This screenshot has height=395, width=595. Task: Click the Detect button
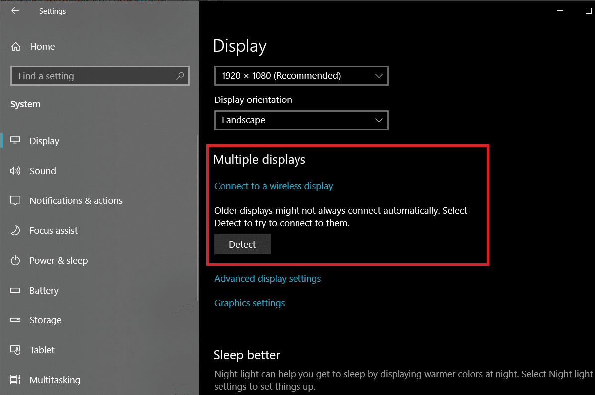(242, 244)
